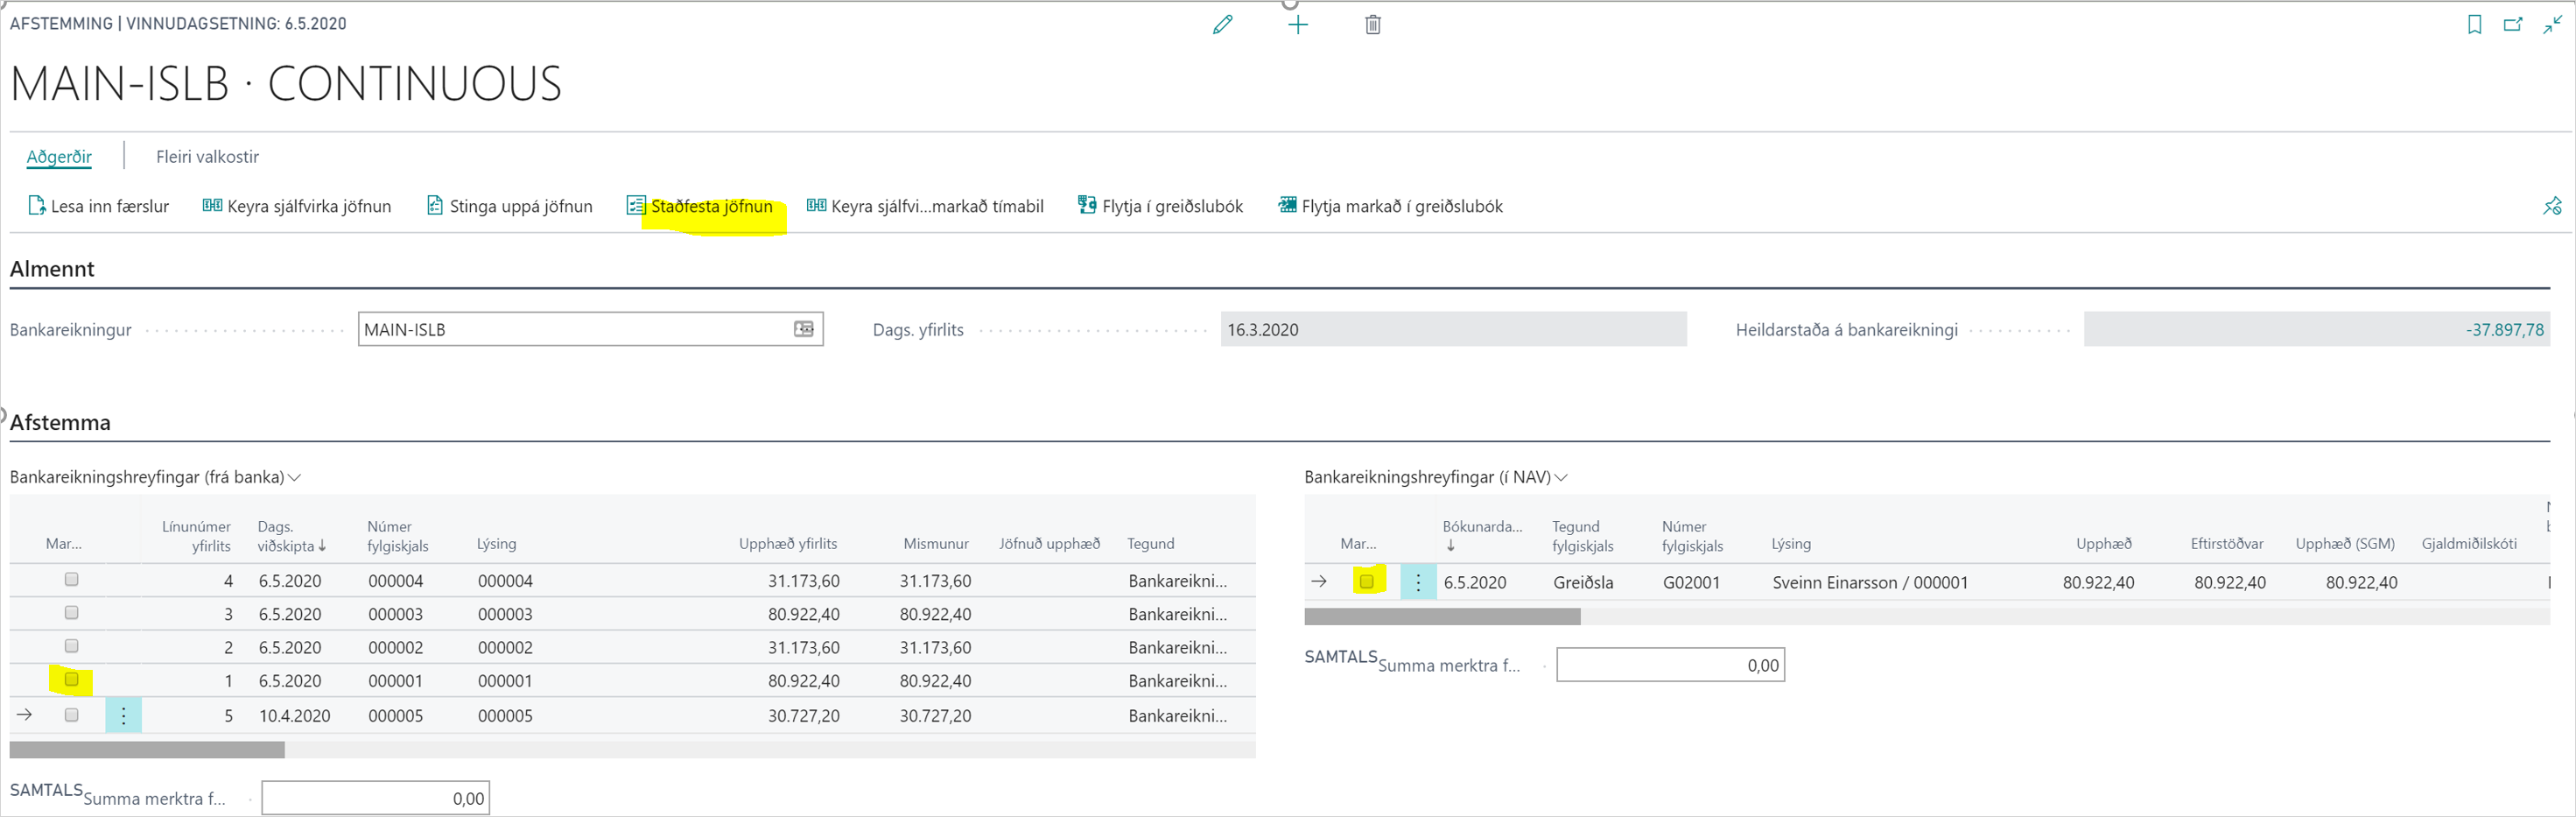2576x817 pixels.
Task: Click Flytja markað í greiðslubók icon
Action: click(1287, 206)
